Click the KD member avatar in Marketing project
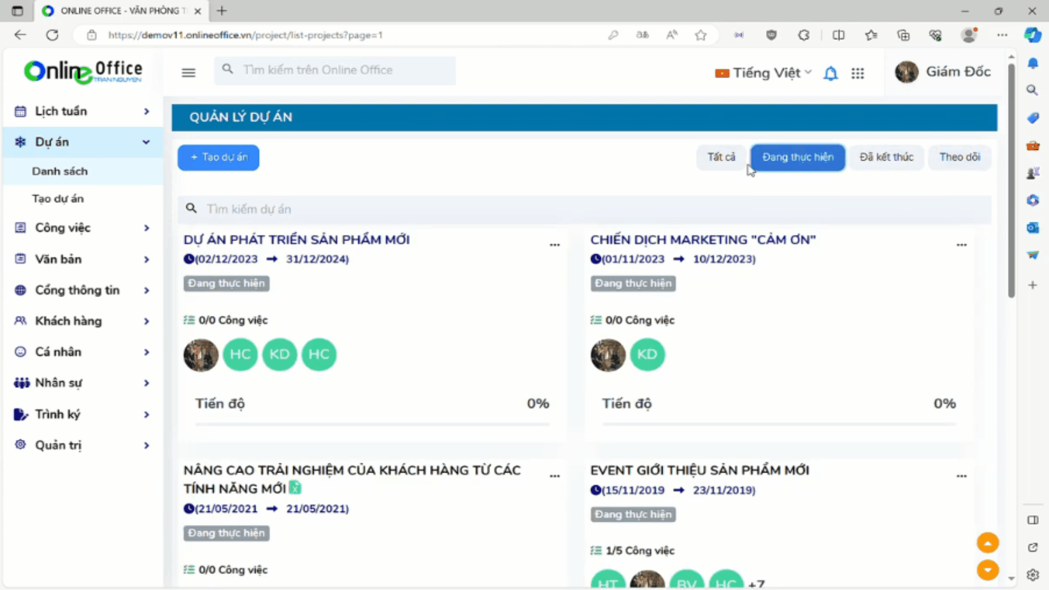 (647, 355)
